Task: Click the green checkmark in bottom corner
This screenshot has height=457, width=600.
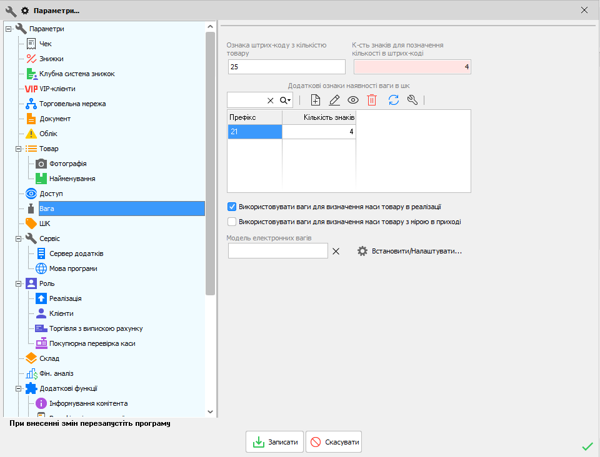Action: (x=587, y=446)
